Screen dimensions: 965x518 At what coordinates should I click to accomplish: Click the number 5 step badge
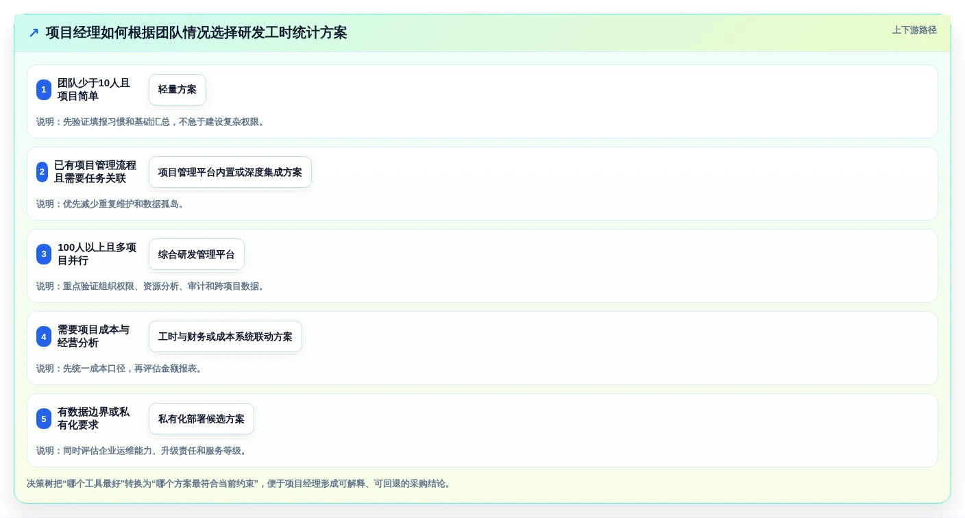(44, 419)
